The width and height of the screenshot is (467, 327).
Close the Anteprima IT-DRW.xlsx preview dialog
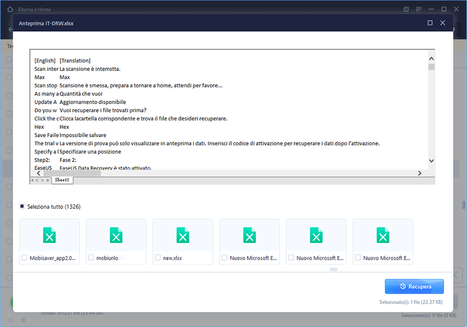point(443,23)
